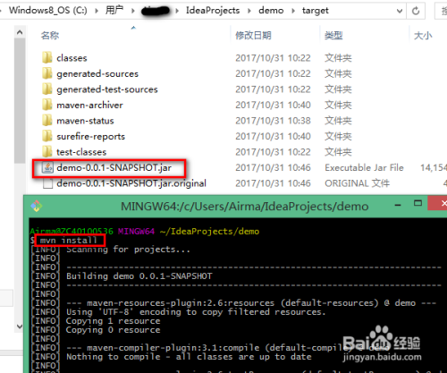Select the generated-test-sources folder name

(107, 89)
